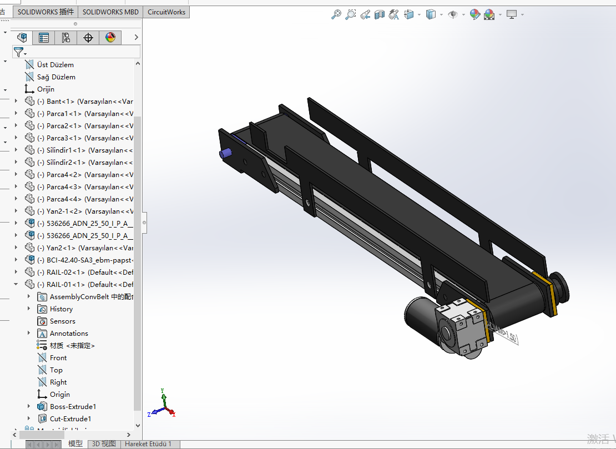The image size is (616, 449).
Task: Click the tree filter funnel icon
Action: (19, 52)
